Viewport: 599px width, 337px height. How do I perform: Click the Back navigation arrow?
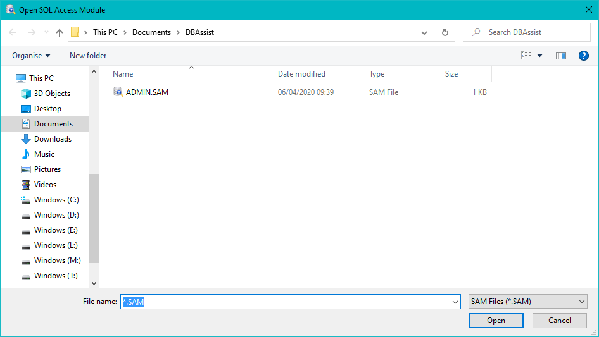point(13,32)
